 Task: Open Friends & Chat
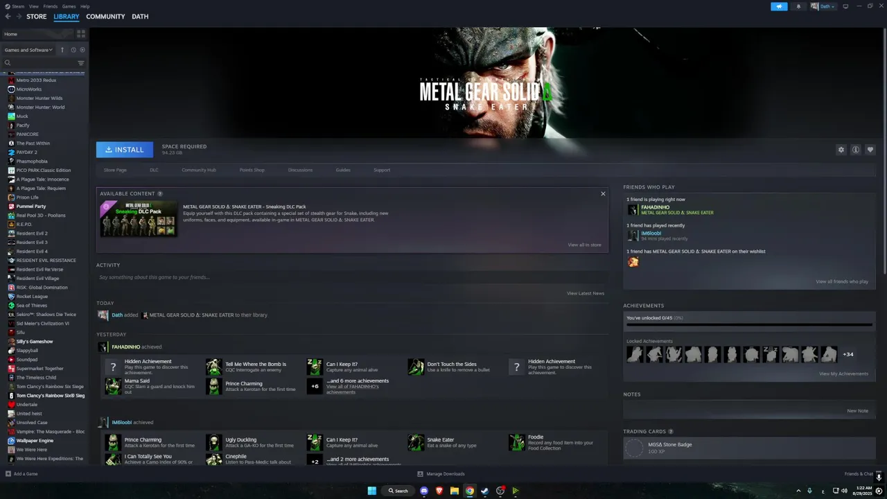tap(859, 474)
